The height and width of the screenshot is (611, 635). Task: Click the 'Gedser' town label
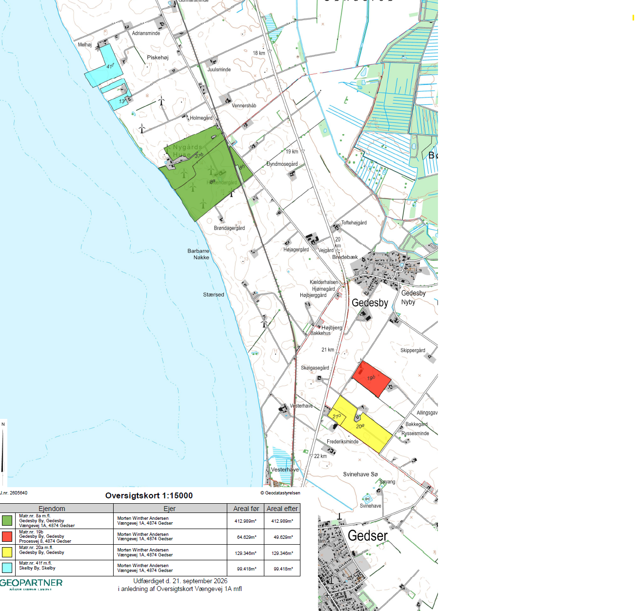pyautogui.click(x=368, y=536)
